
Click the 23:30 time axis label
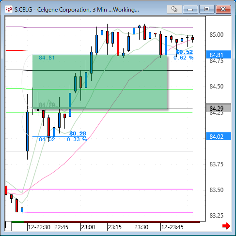click(x=142, y=227)
